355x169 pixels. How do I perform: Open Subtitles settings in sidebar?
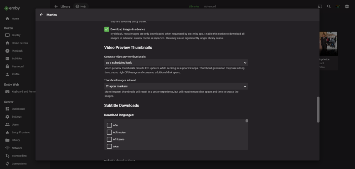[x=17, y=59]
